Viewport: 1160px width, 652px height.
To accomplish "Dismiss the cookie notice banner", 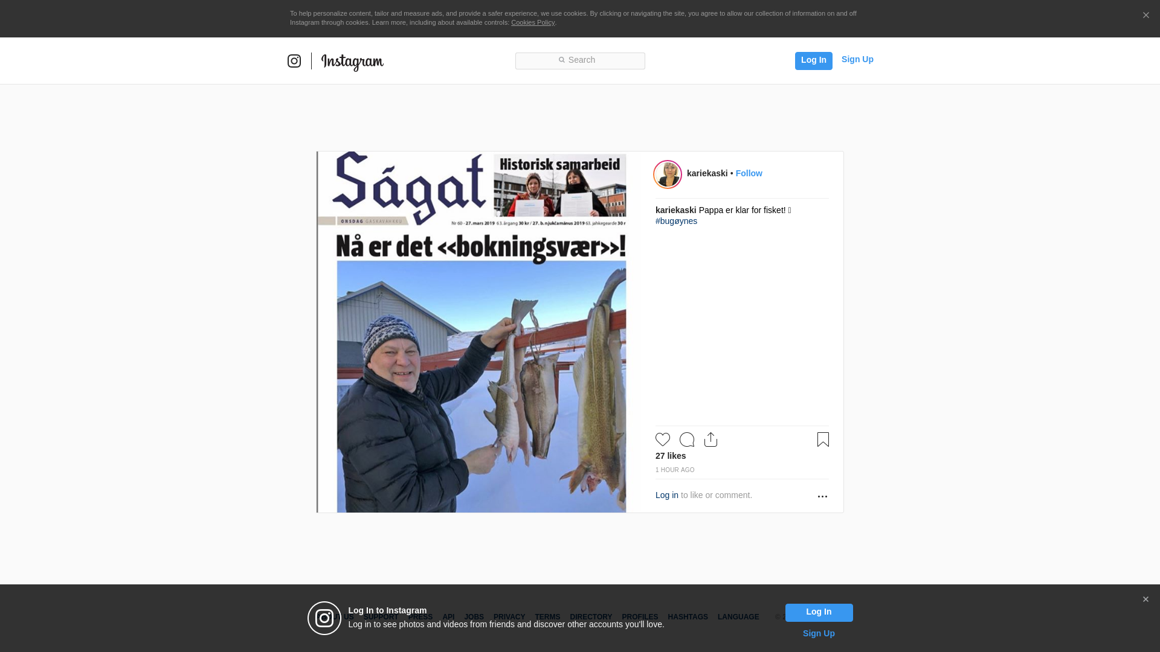I will coord(1145,16).
